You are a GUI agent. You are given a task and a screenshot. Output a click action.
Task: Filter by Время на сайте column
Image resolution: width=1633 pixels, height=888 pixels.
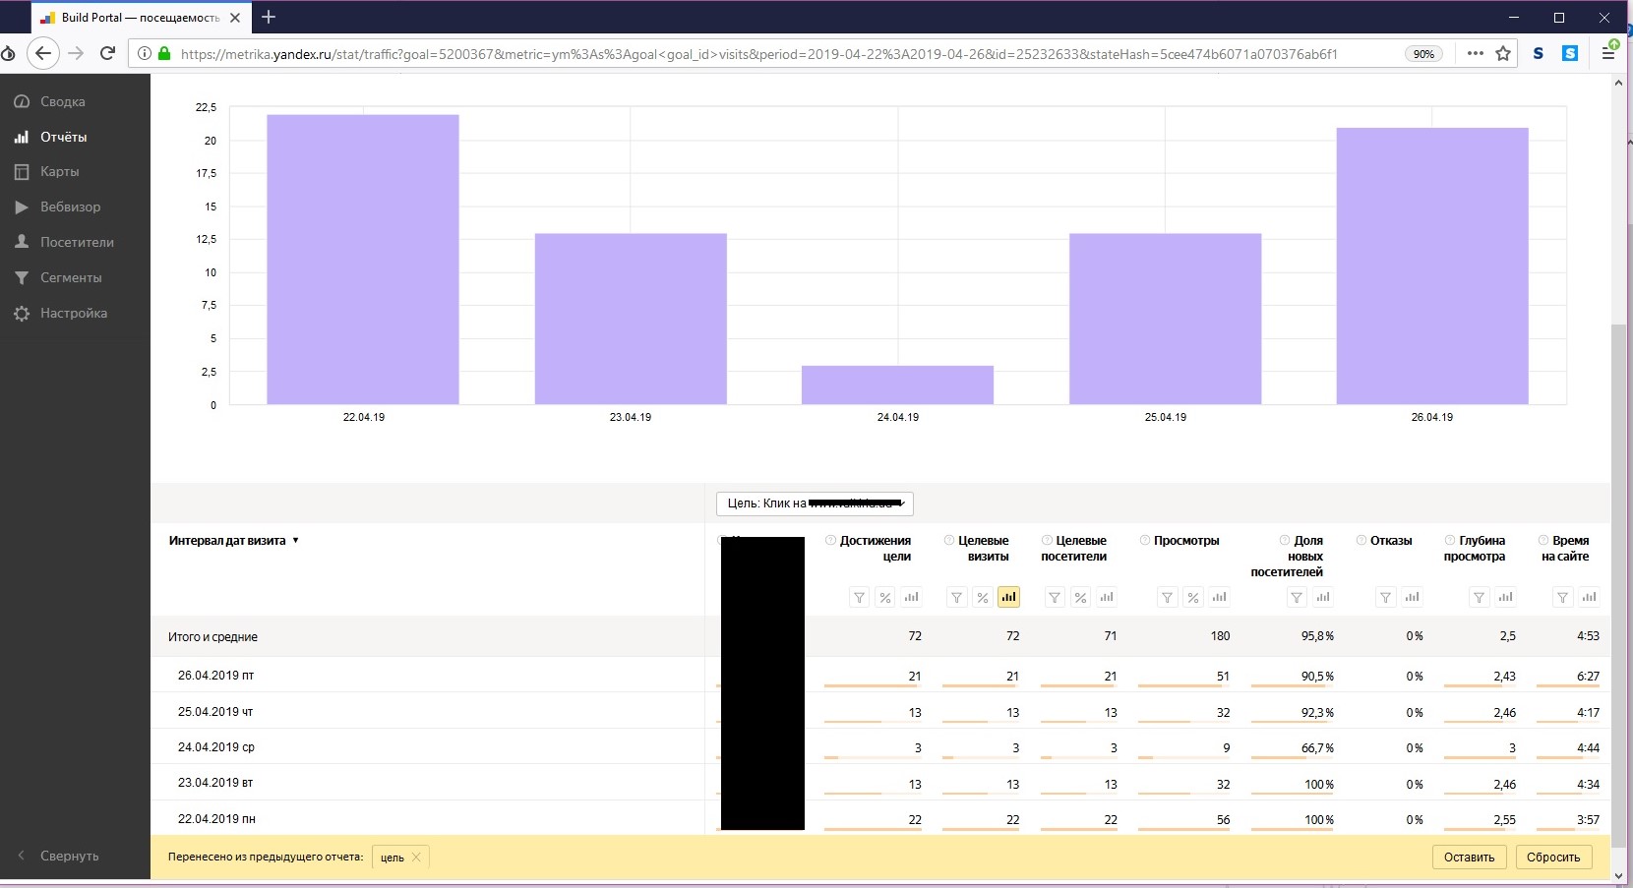[1562, 597]
